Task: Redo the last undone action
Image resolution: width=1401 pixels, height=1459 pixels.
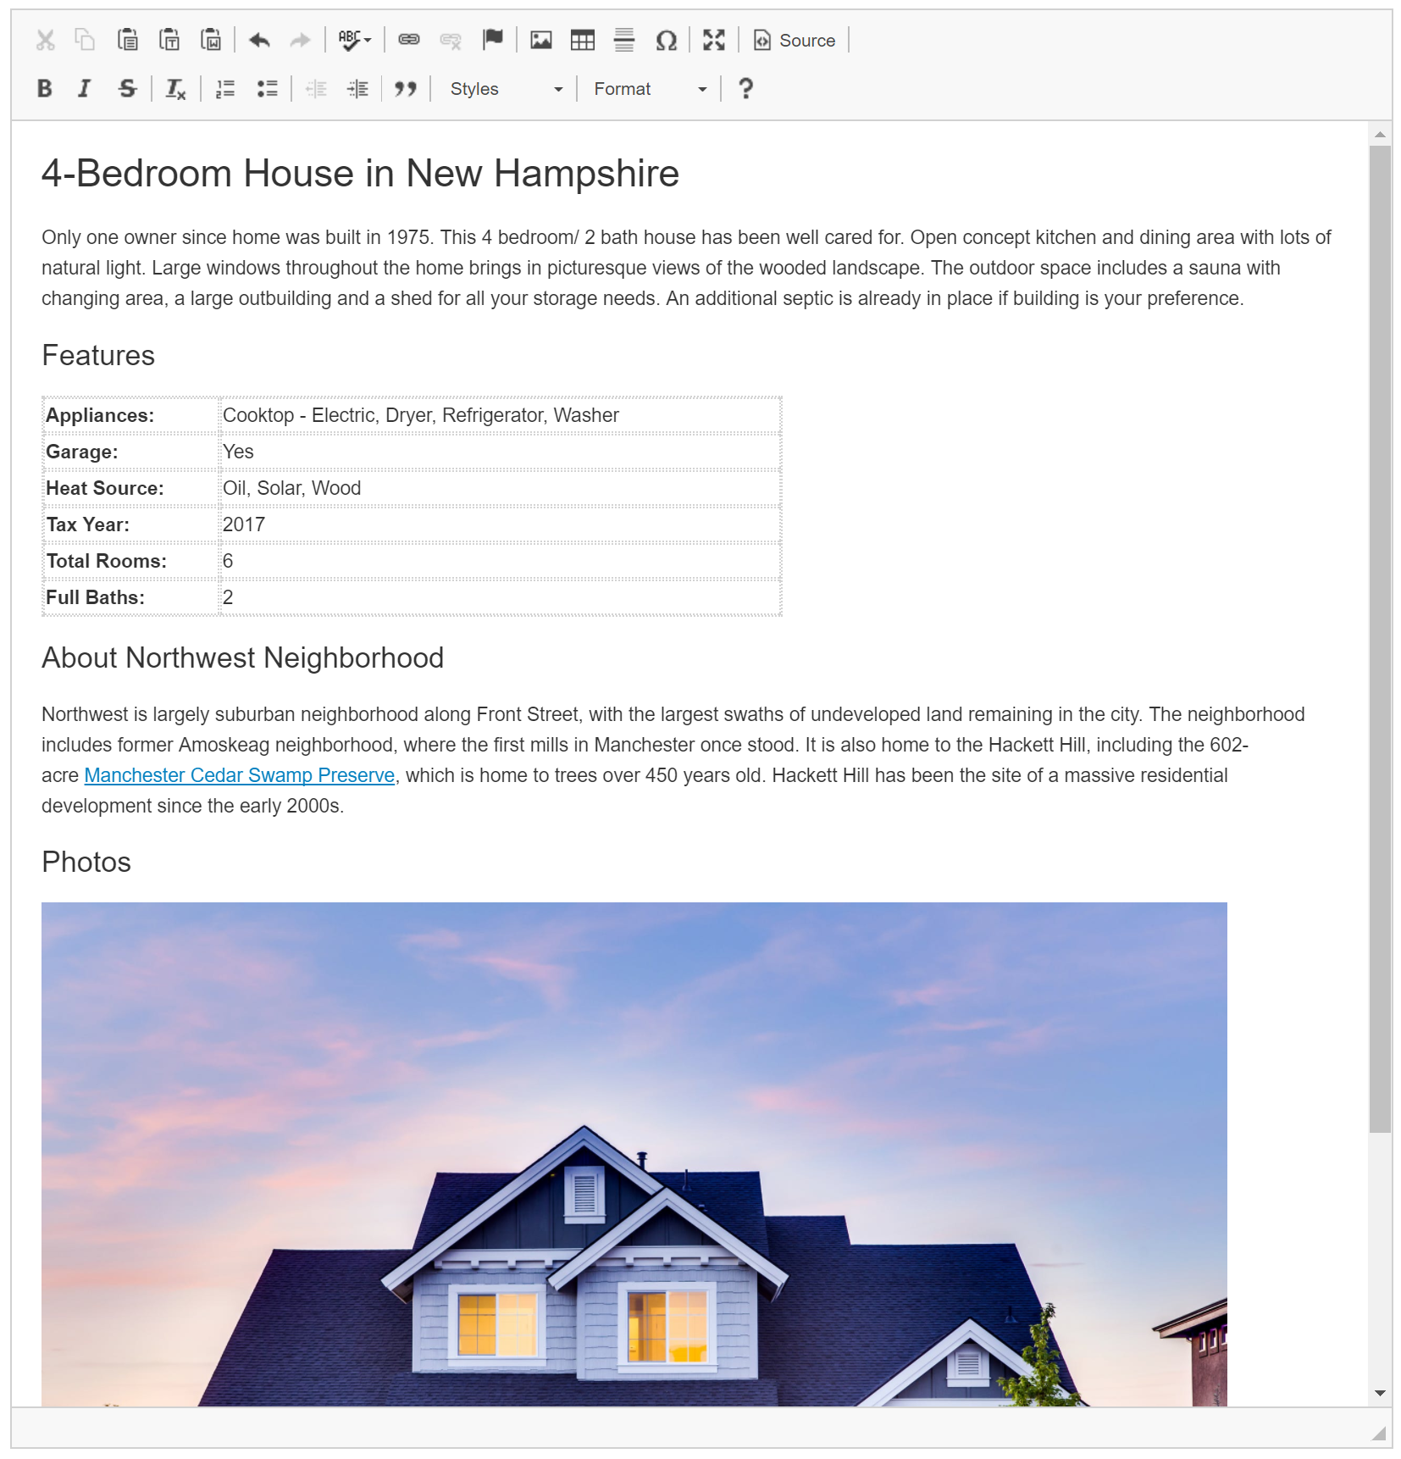Action: coord(300,40)
